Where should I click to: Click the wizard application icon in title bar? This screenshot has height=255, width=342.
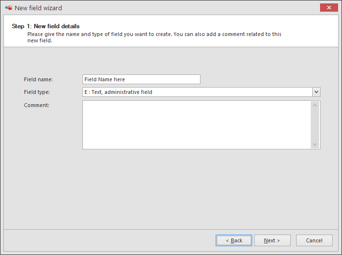pos(8,8)
